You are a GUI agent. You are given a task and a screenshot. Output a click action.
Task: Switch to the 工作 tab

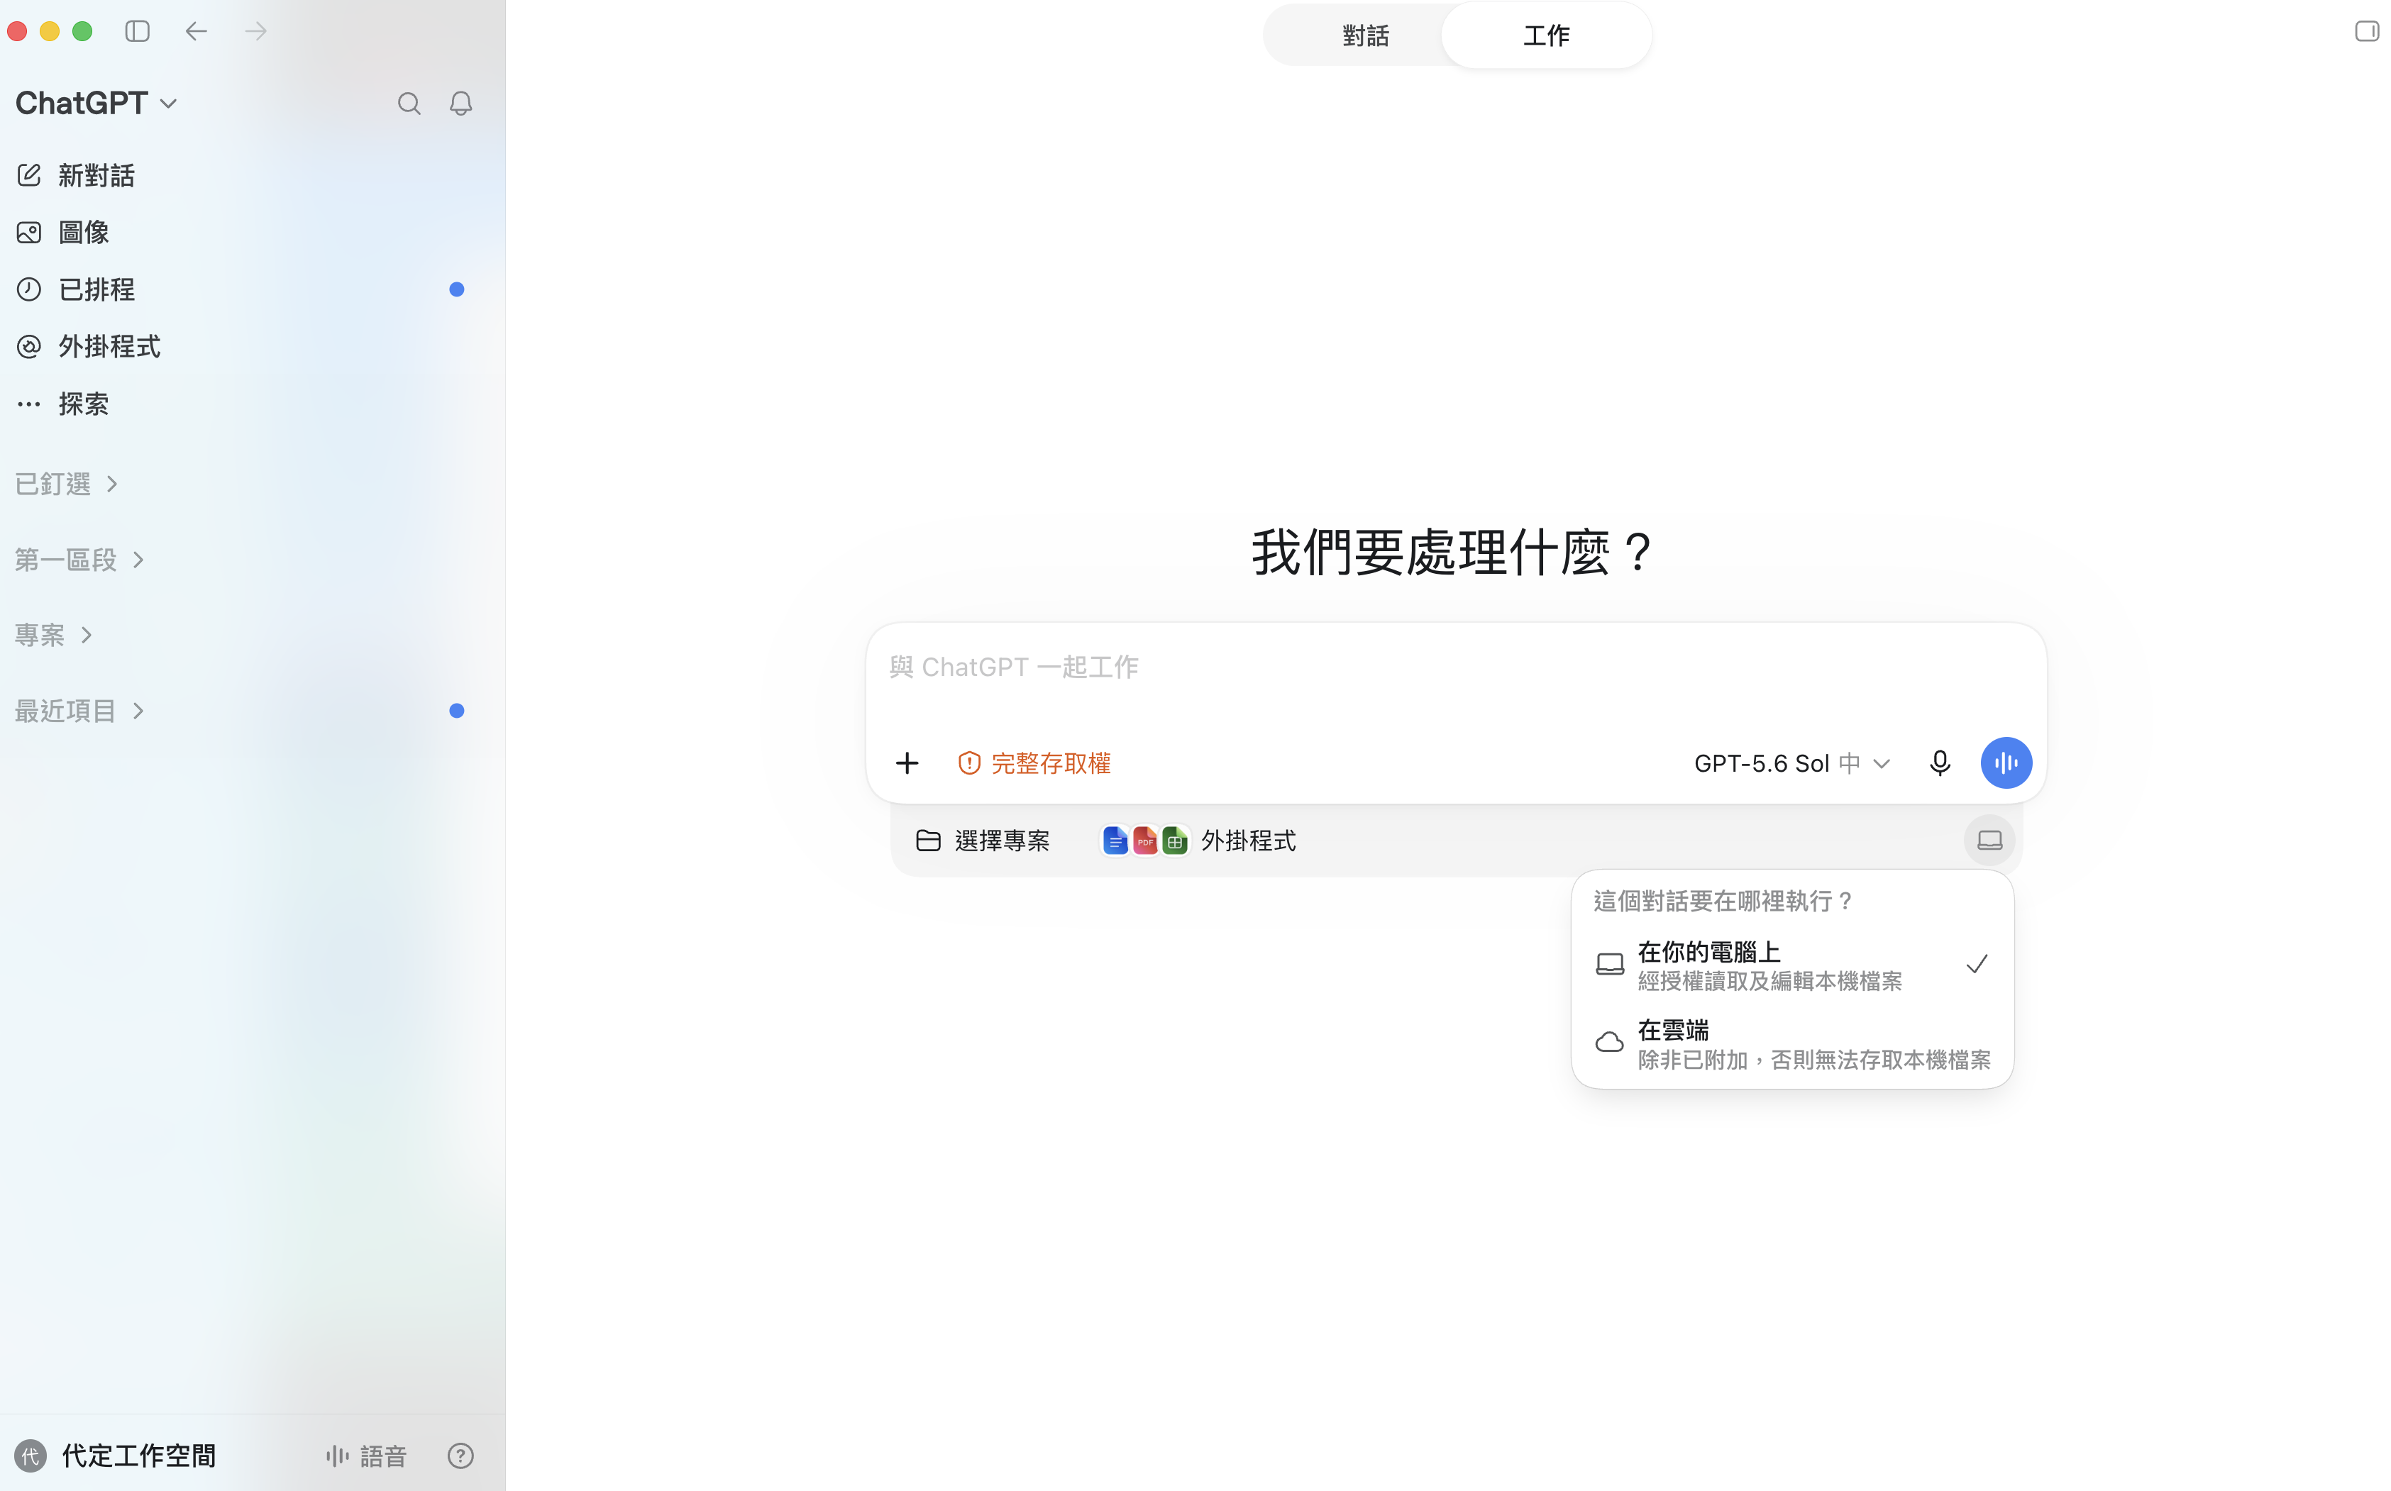tap(1546, 35)
